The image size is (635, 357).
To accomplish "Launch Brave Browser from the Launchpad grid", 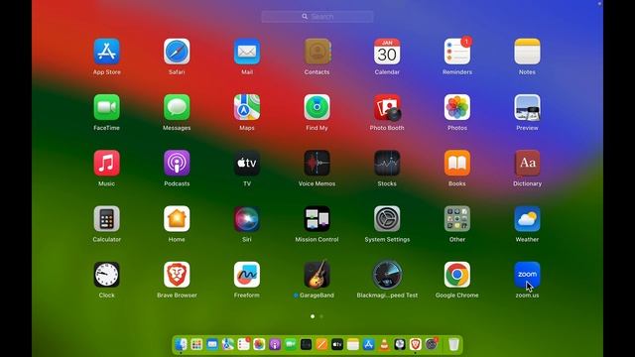I will pyautogui.click(x=177, y=275).
